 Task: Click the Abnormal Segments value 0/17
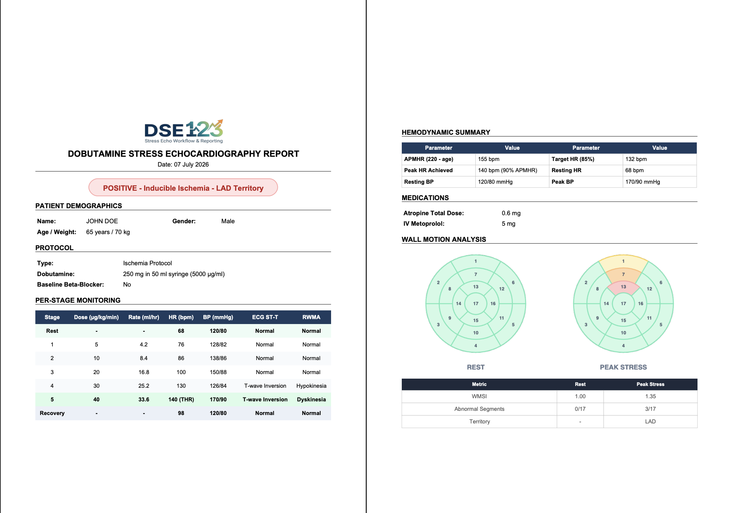pos(580,409)
